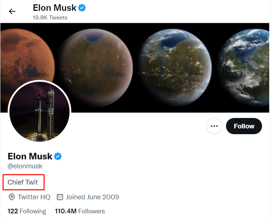
Task: Follow Elon Musk with the Follow button
Action: point(244,126)
